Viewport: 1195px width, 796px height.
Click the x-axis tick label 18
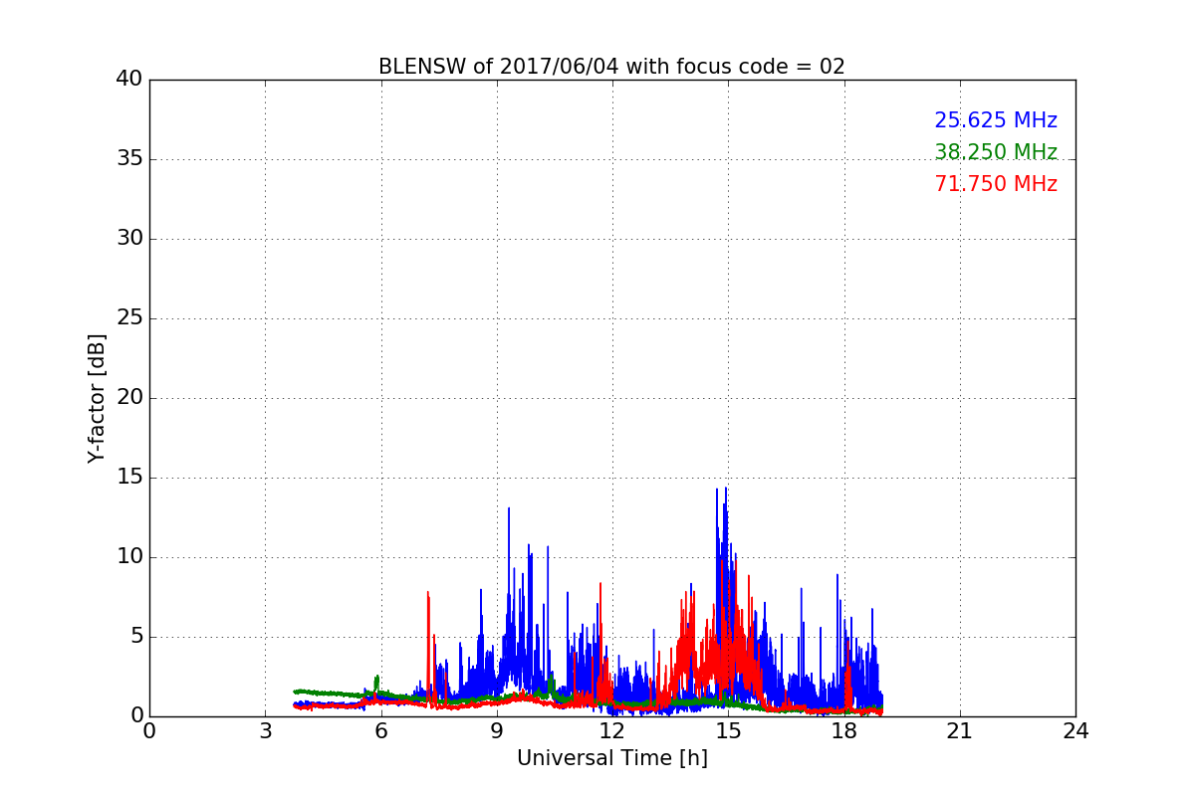[x=844, y=730]
